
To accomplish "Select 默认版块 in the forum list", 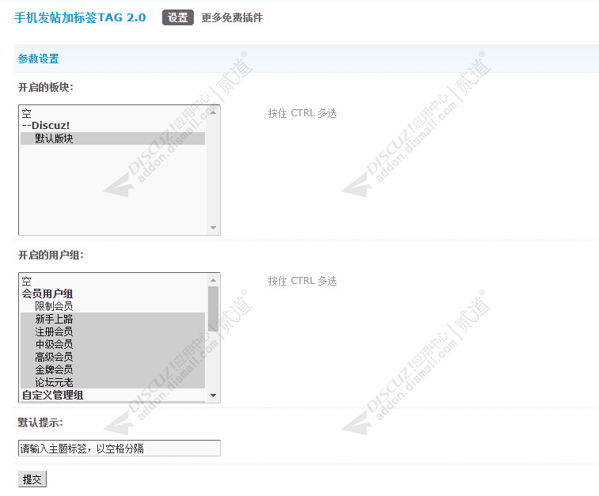I will tap(112, 138).
